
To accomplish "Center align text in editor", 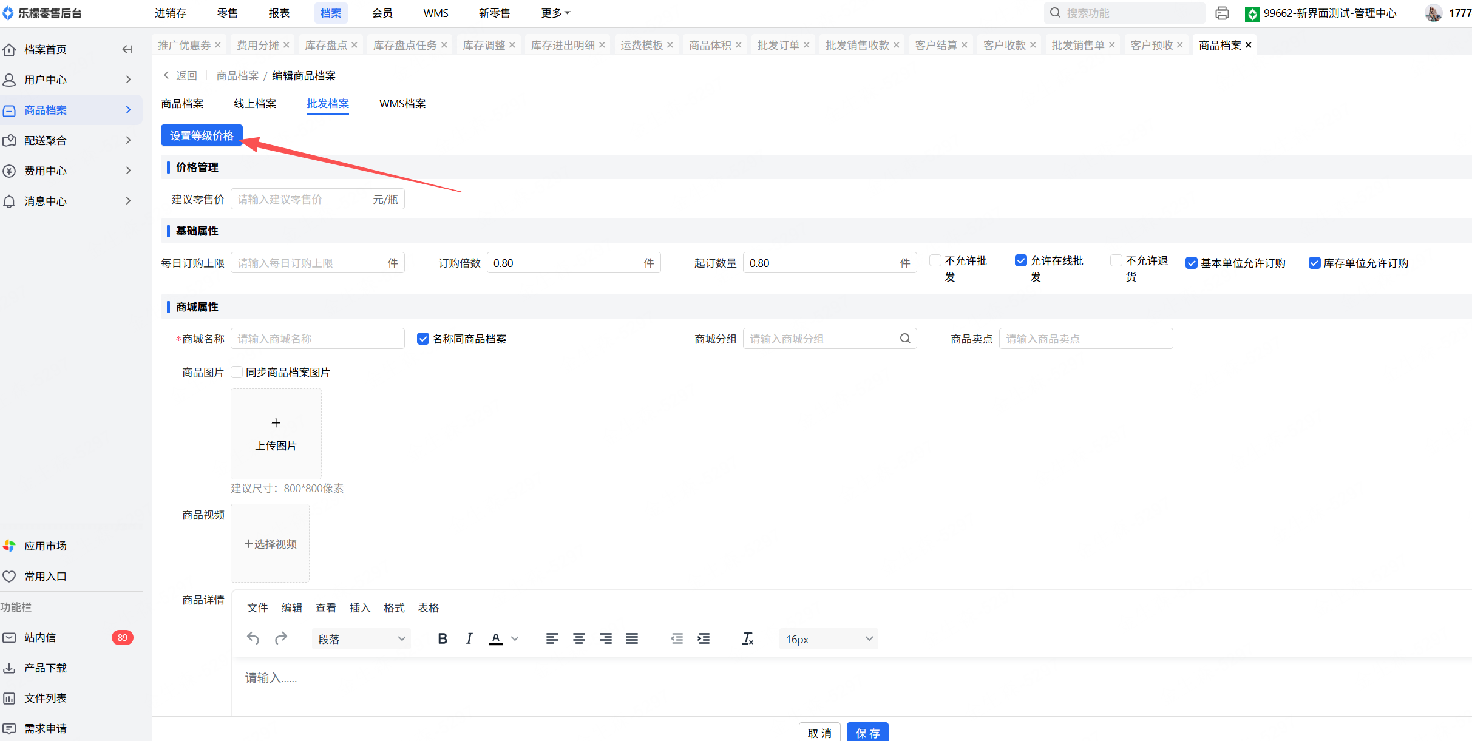I will pyautogui.click(x=579, y=638).
